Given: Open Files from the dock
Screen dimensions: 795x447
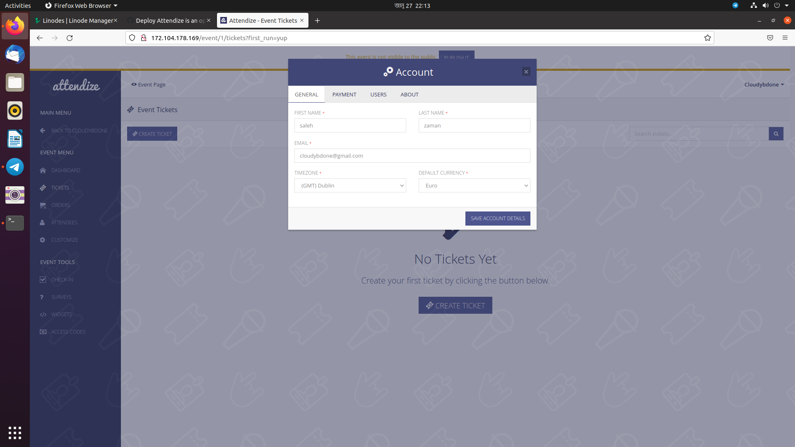Looking at the screenshot, I should 15,82.
